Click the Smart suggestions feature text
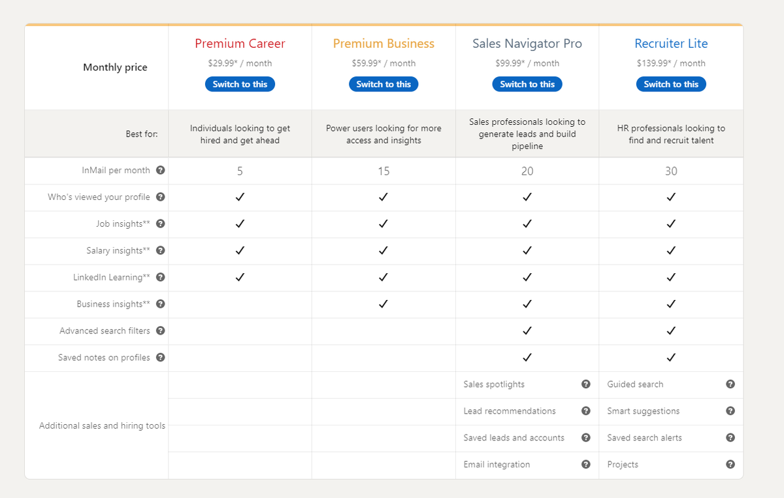This screenshot has height=498, width=784. tap(643, 411)
